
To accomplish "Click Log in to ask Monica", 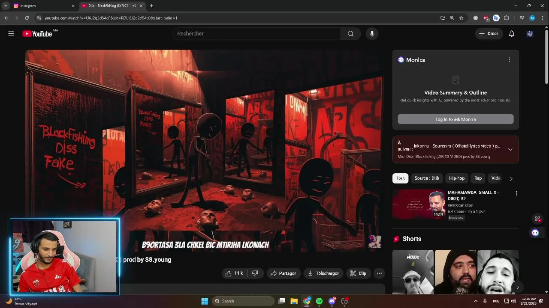I will [x=455, y=119].
